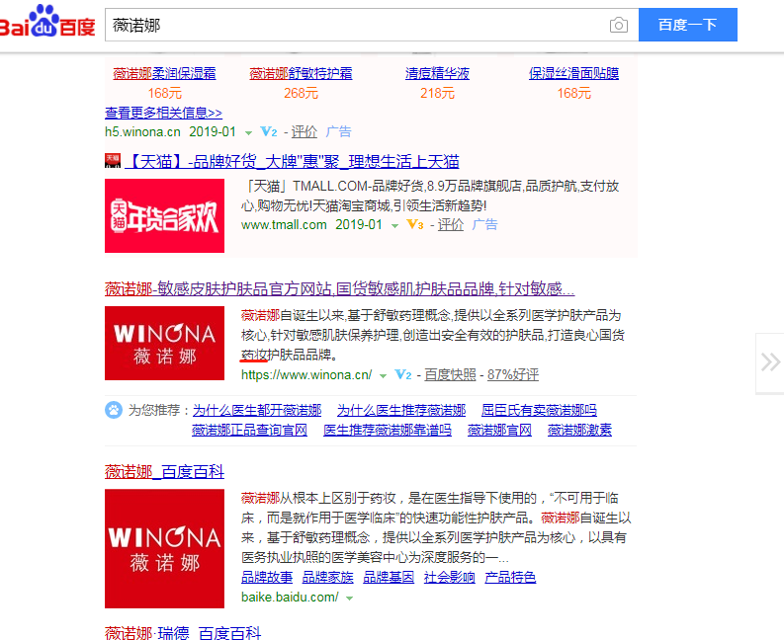Open 查看更多相关信息 link
The height and width of the screenshot is (640, 784).
click(163, 113)
